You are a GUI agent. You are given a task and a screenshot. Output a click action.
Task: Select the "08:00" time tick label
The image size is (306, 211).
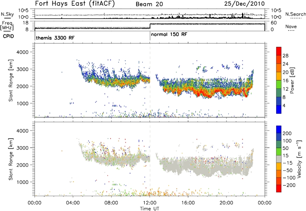coord(111,203)
